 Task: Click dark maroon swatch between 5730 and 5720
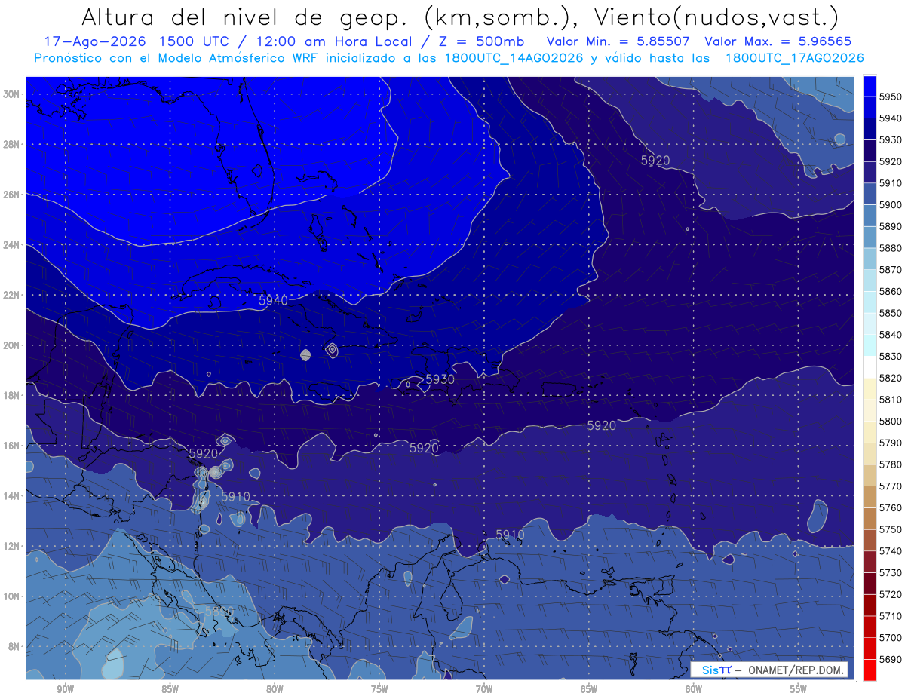[870, 584]
